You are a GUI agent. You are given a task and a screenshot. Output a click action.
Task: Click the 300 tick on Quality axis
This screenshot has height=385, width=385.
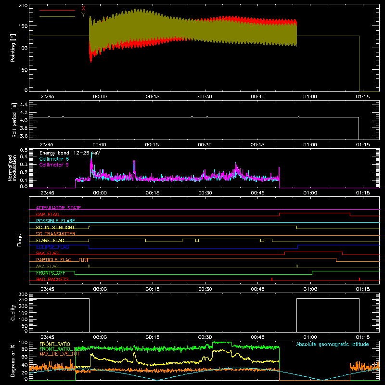click(23, 294)
